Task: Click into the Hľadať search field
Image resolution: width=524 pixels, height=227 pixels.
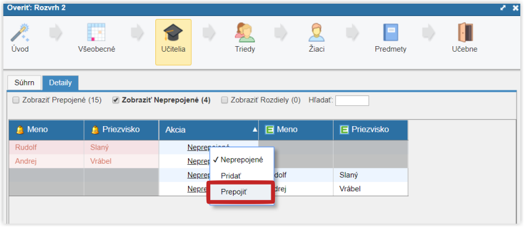Action: tap(352, 100)
